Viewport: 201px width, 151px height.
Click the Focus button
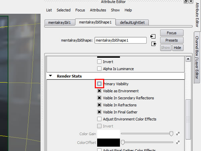click(x=172, y=33)
